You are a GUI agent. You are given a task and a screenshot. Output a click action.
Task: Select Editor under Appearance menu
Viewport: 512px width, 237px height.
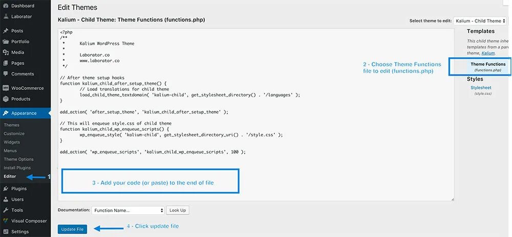(x=10, y=176)
